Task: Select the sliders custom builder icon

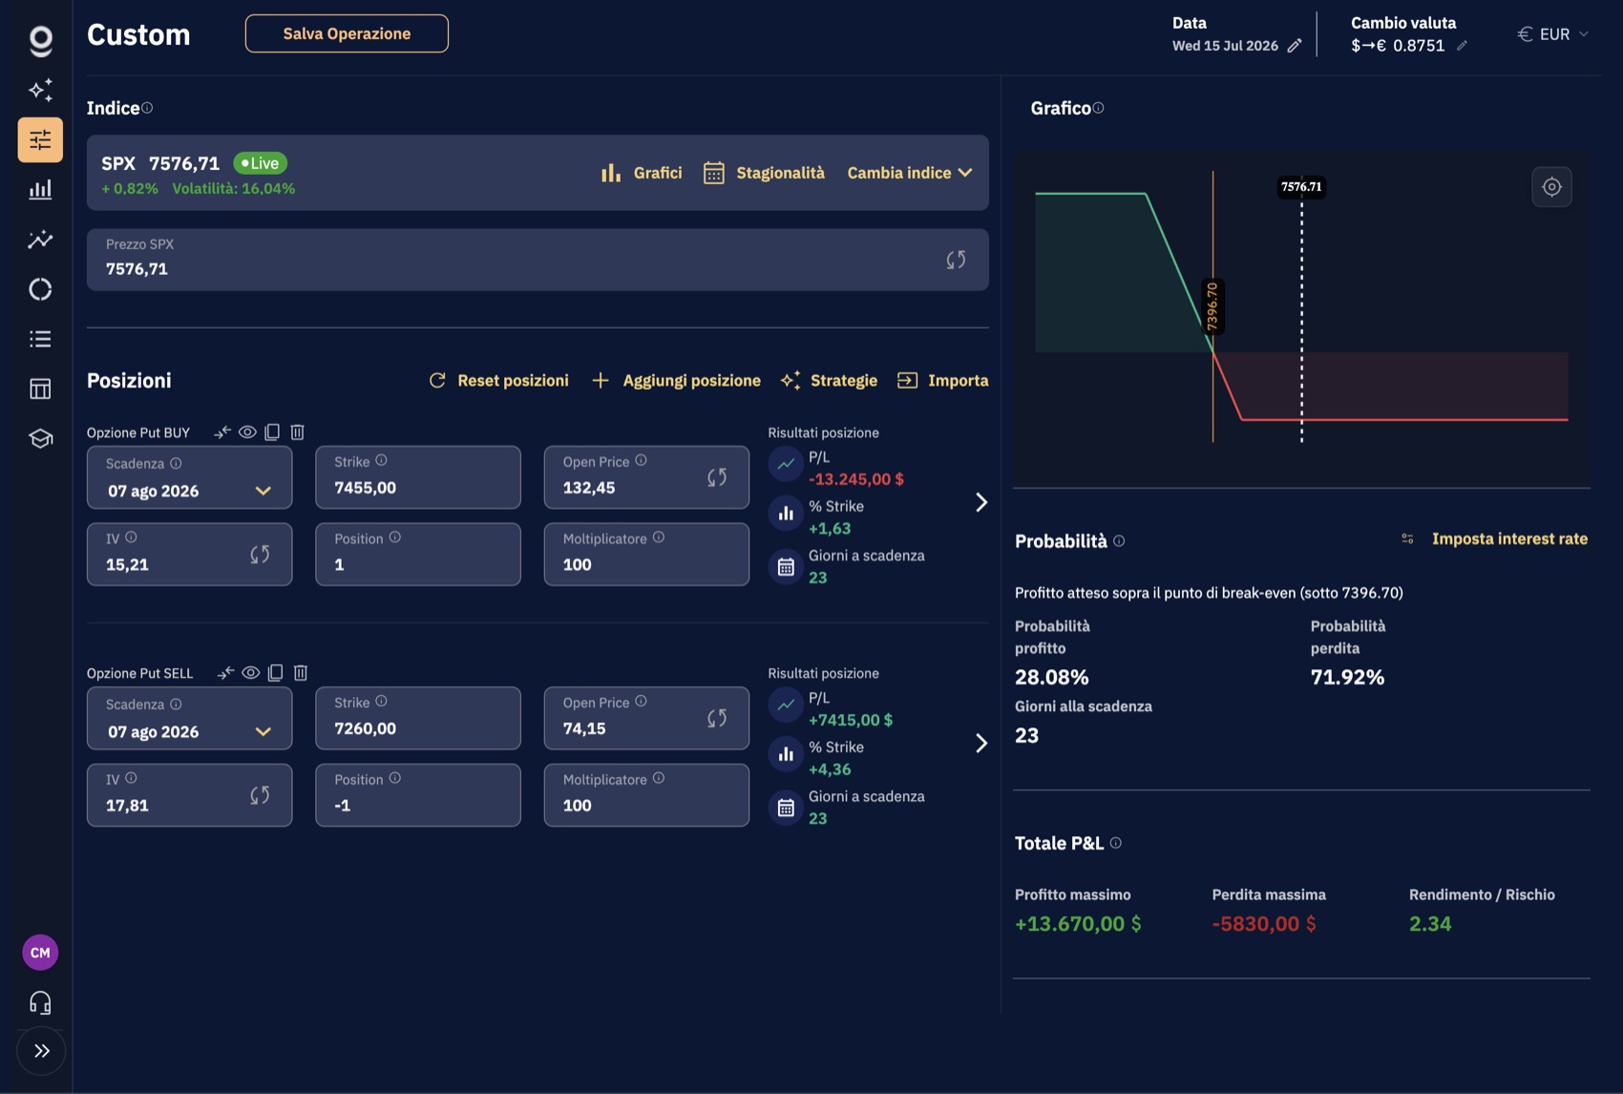Action: [40, 140]
